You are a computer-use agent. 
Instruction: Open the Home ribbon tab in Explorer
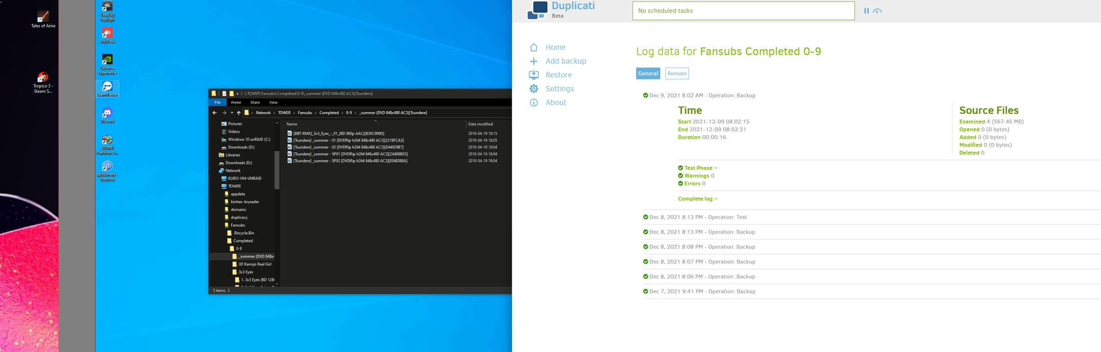tap(236, 102)
